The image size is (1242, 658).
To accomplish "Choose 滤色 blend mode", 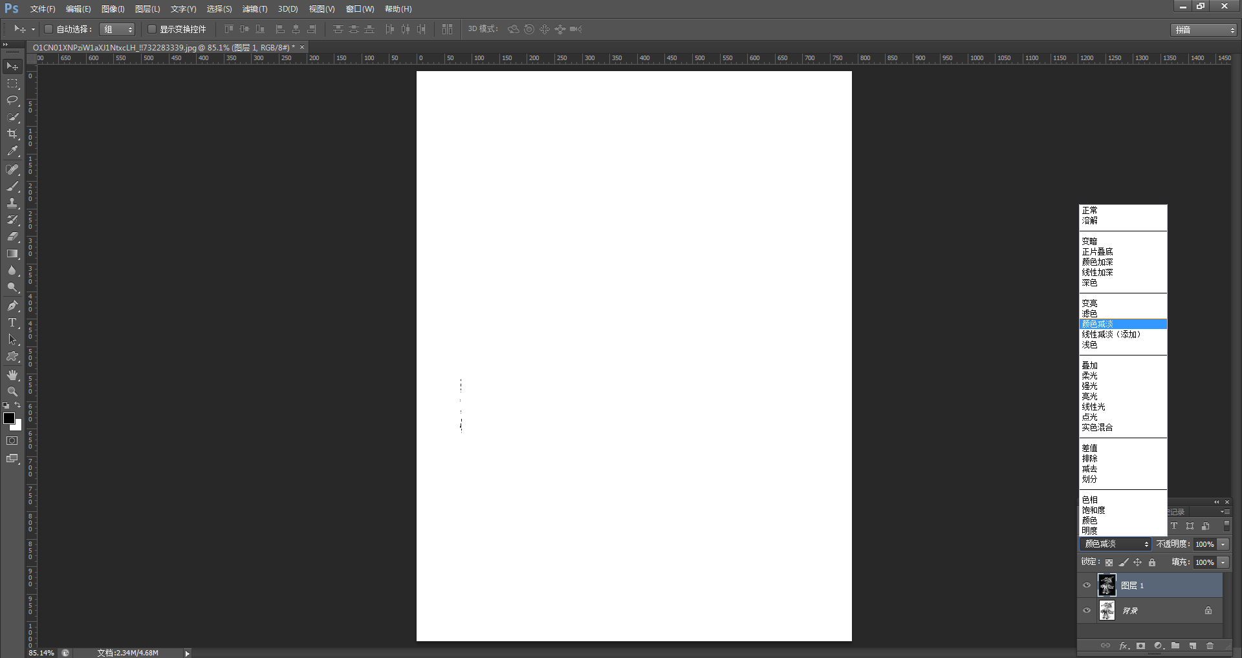I will [x=1123, y=313].
